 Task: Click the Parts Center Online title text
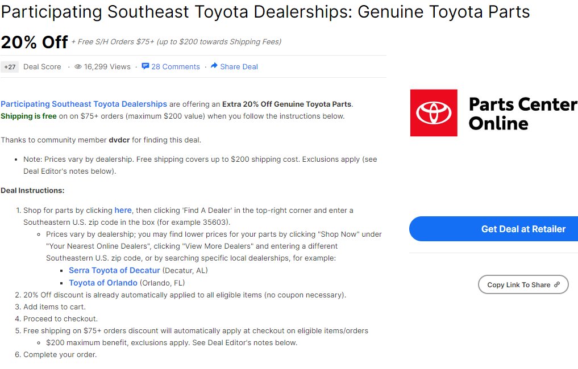[523, 114]
